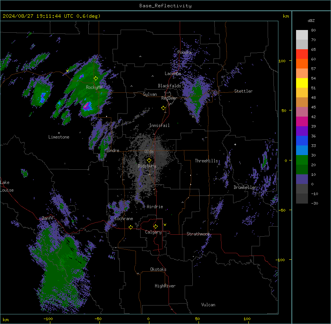
Task: Click the ThreeHills label
Action: click(206, 161)
